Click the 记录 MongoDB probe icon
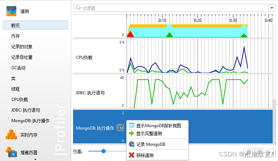278x161 pixels. pos(131,144)
